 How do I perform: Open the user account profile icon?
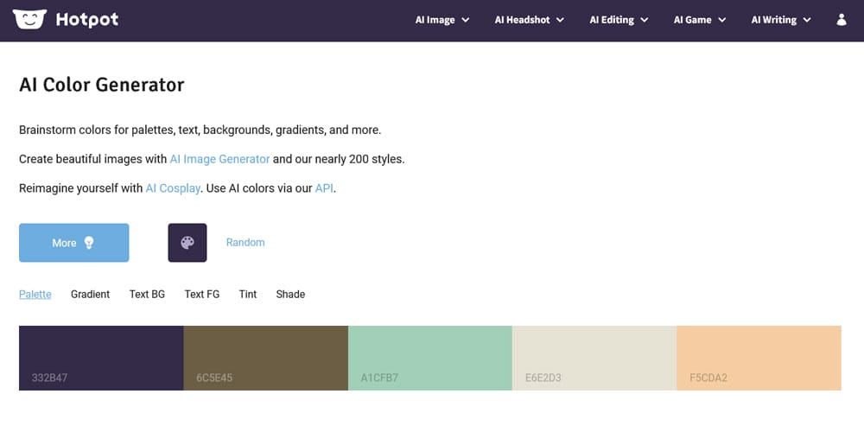click(842, 20)
